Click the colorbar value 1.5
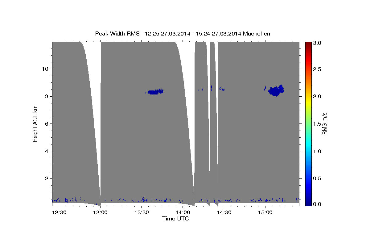Viewport: 370px width, 247px height. [x=317, y=124]
